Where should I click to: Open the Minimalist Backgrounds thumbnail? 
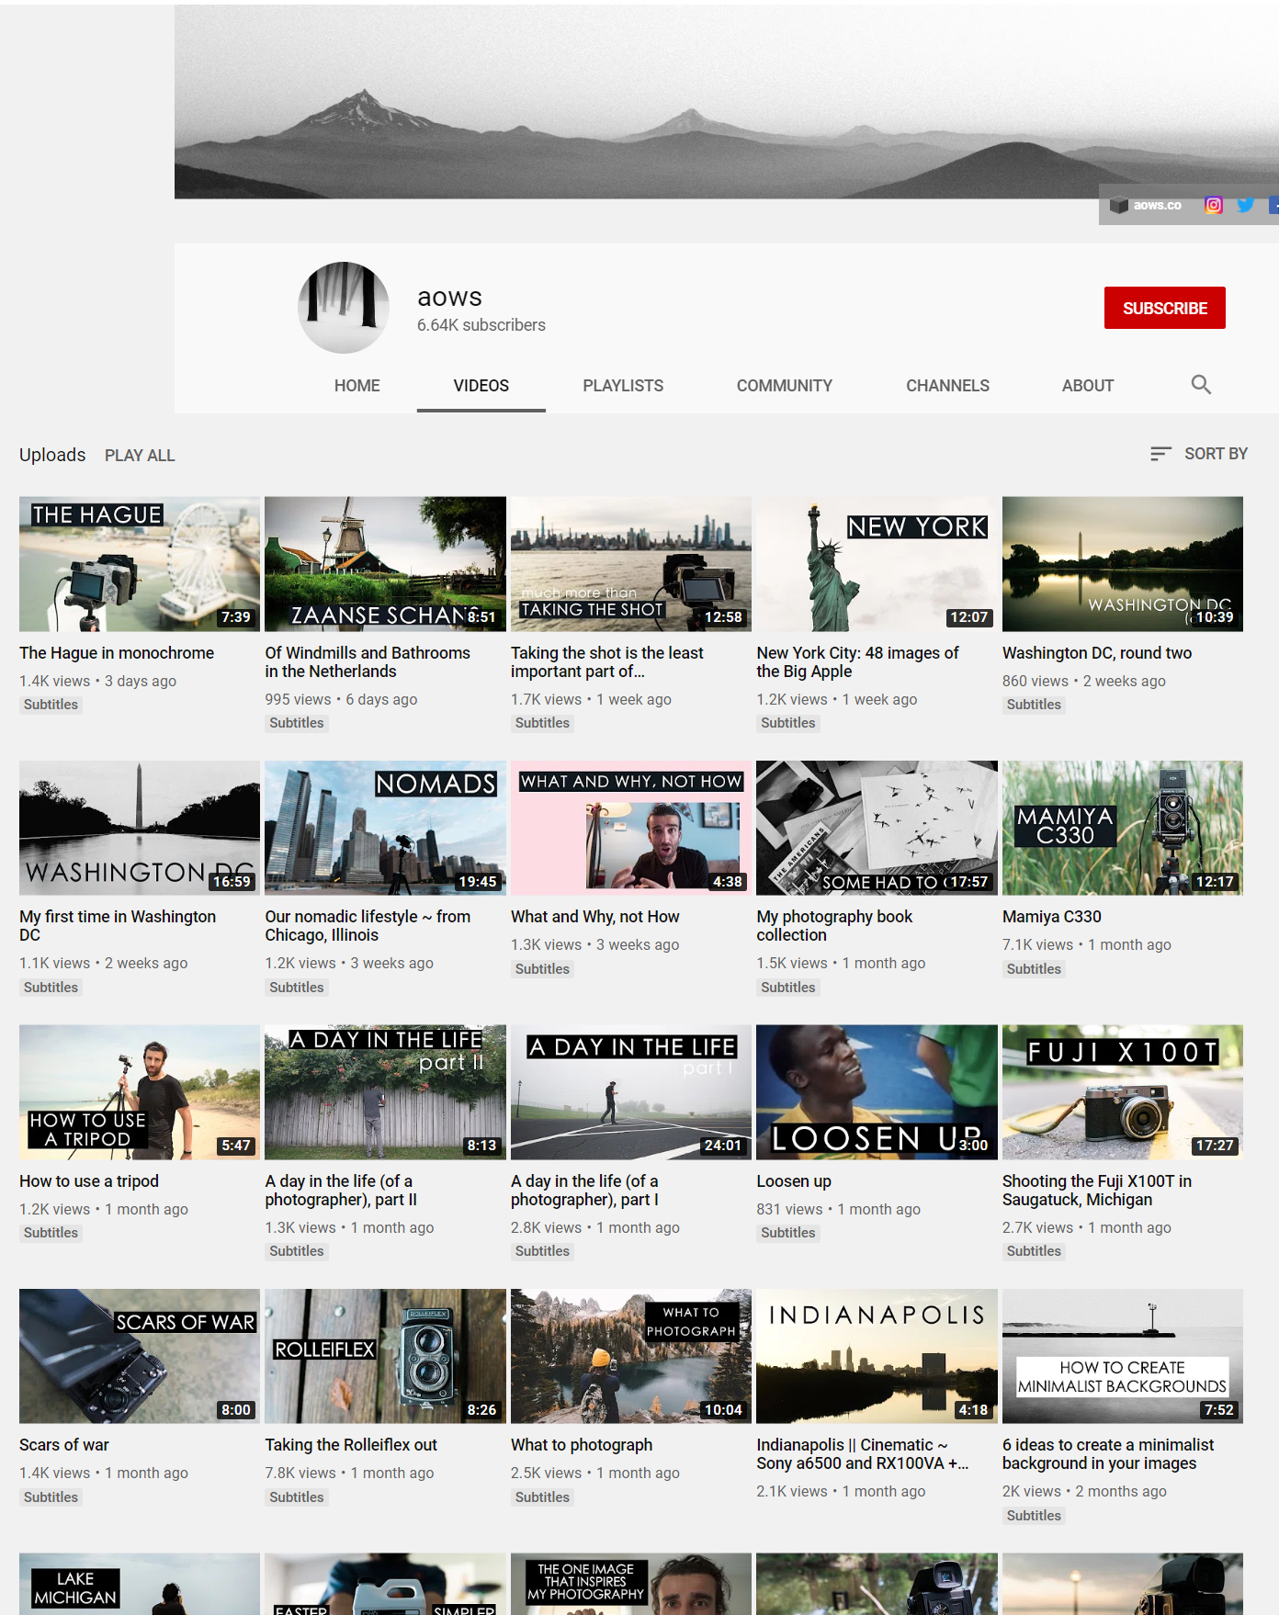click(x=1123, y=1356)
